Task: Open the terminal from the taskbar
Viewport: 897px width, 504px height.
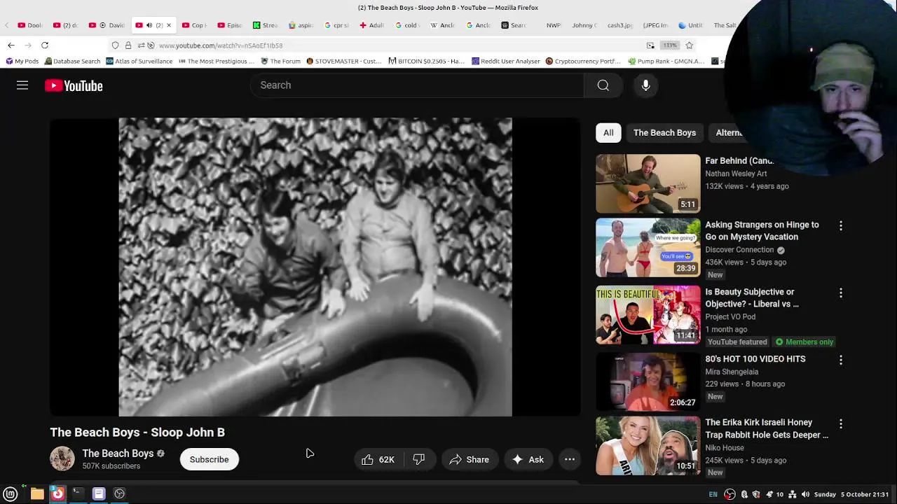Action: (78, 493)
